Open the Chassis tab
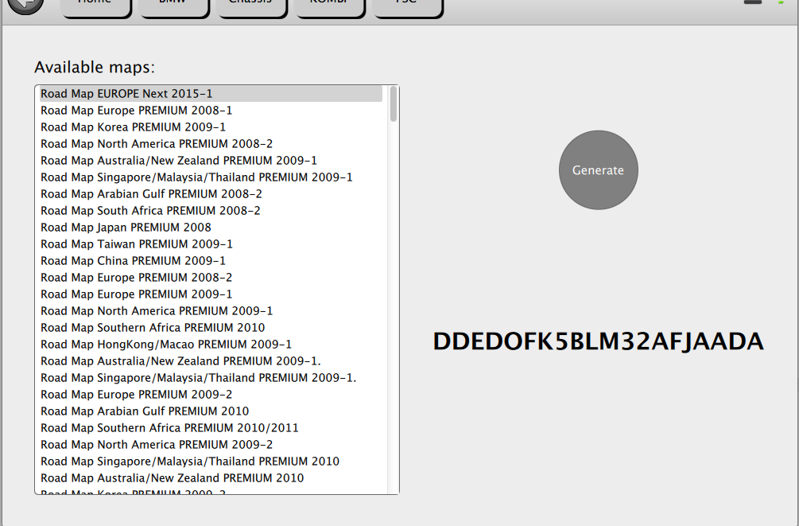This screenshot has width=799, height=526. click(x=250, y=6)
